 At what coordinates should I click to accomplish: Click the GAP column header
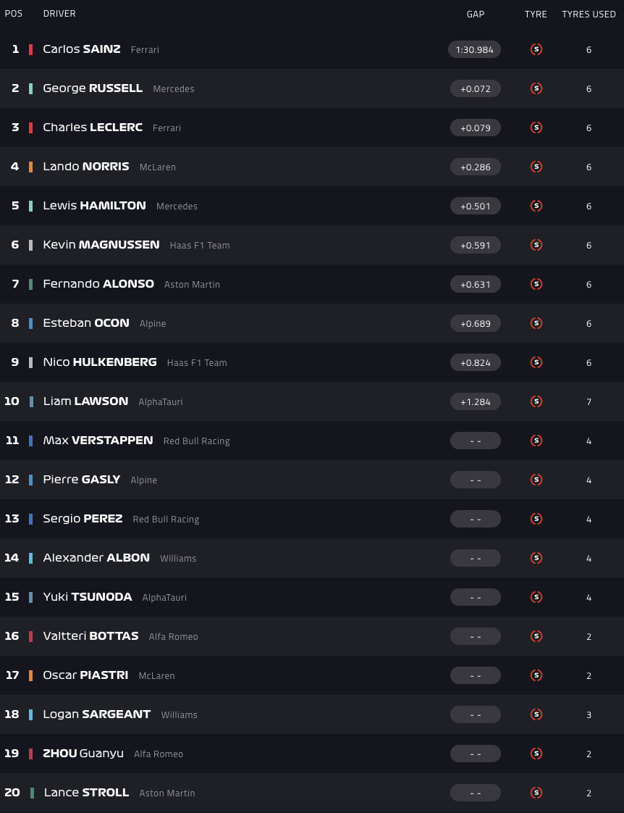point(476,14)
